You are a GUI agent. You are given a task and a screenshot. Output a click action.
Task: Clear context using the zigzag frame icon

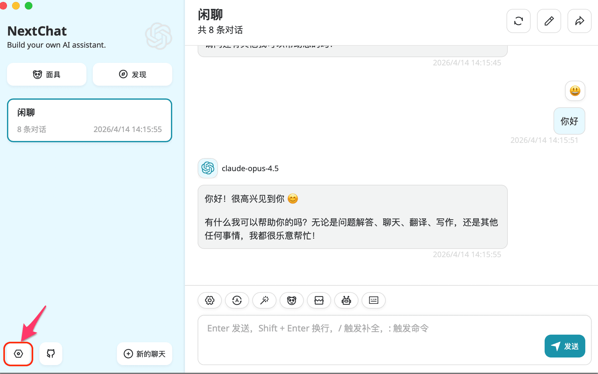(319, 300)
